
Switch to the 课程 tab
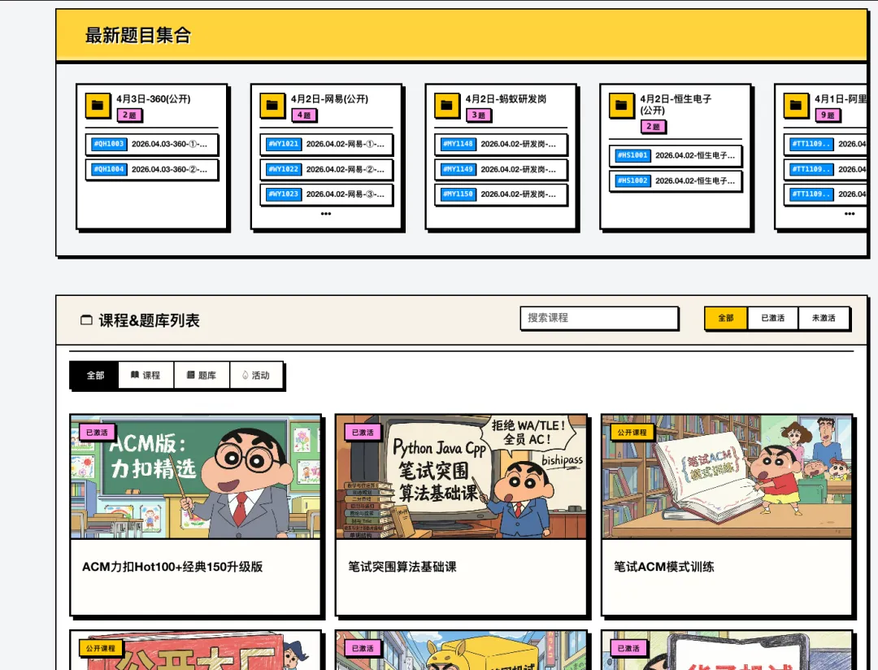[146, 376]
